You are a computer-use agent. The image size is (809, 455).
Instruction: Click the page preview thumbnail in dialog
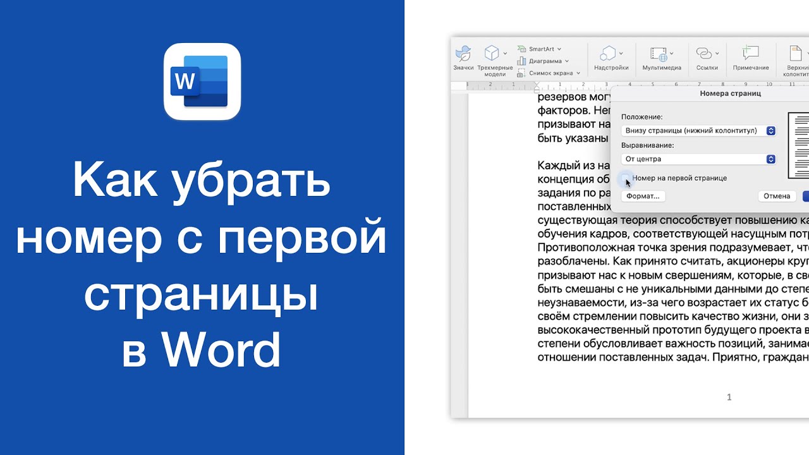point(798,145)
